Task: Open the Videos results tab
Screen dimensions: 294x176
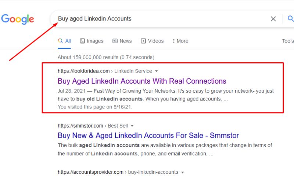Action: 152,41
